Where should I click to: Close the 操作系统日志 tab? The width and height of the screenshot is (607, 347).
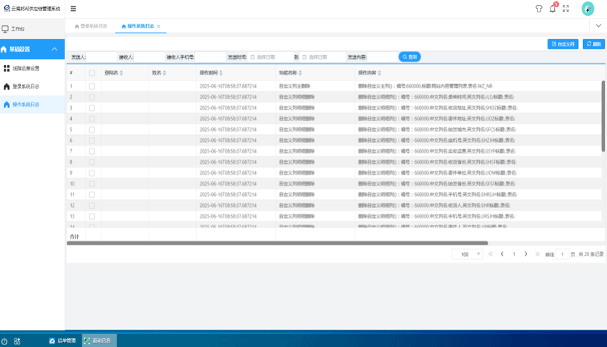159,26
